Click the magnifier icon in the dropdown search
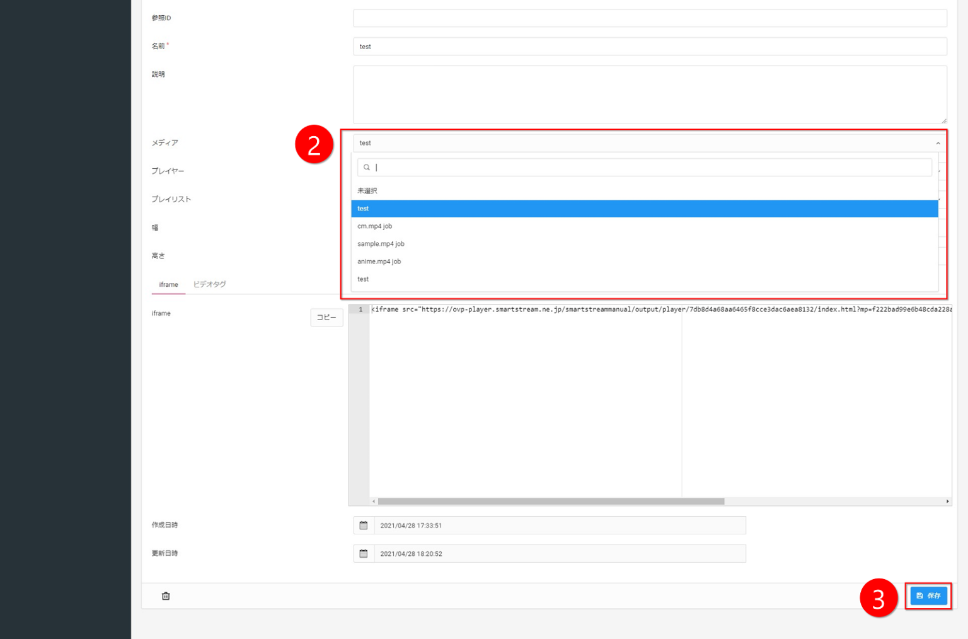The height and width of the screenshot is (639, 968). 367,168
